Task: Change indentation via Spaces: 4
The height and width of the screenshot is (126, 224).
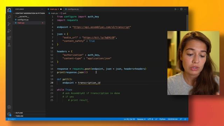Action: pos(141,119)
